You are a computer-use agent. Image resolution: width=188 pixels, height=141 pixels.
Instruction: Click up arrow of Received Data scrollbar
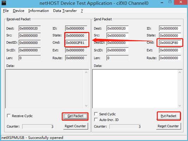click(x=86, y=72)
